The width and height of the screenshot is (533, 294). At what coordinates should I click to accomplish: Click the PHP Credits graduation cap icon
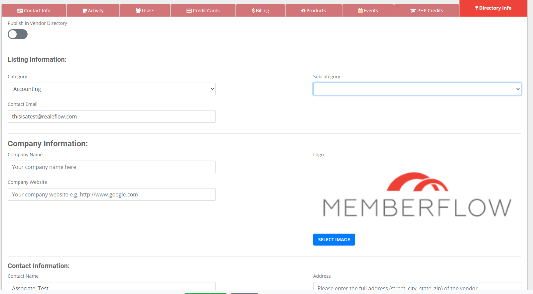(413, 11)
